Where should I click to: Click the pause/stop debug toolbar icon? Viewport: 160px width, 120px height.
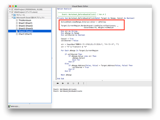tap(58, 83)
